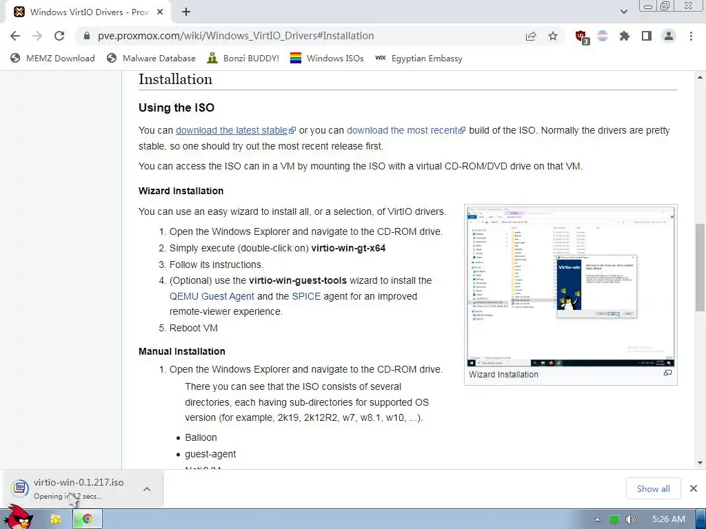
Task: Open the uBlock Origin extension icon
Action: (x=582, y=37)
